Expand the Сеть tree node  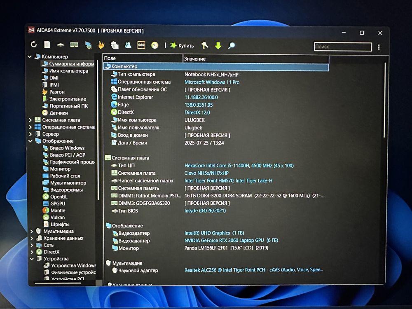(32, 245)
